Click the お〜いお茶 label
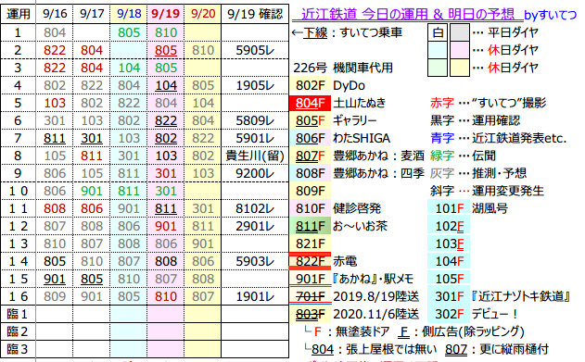The height and width of the screenshot is (362, 585). coord(360,226)
